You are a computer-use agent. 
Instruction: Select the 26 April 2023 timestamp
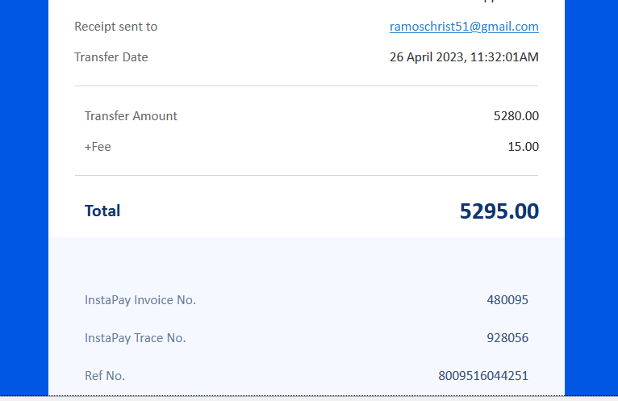464,57
